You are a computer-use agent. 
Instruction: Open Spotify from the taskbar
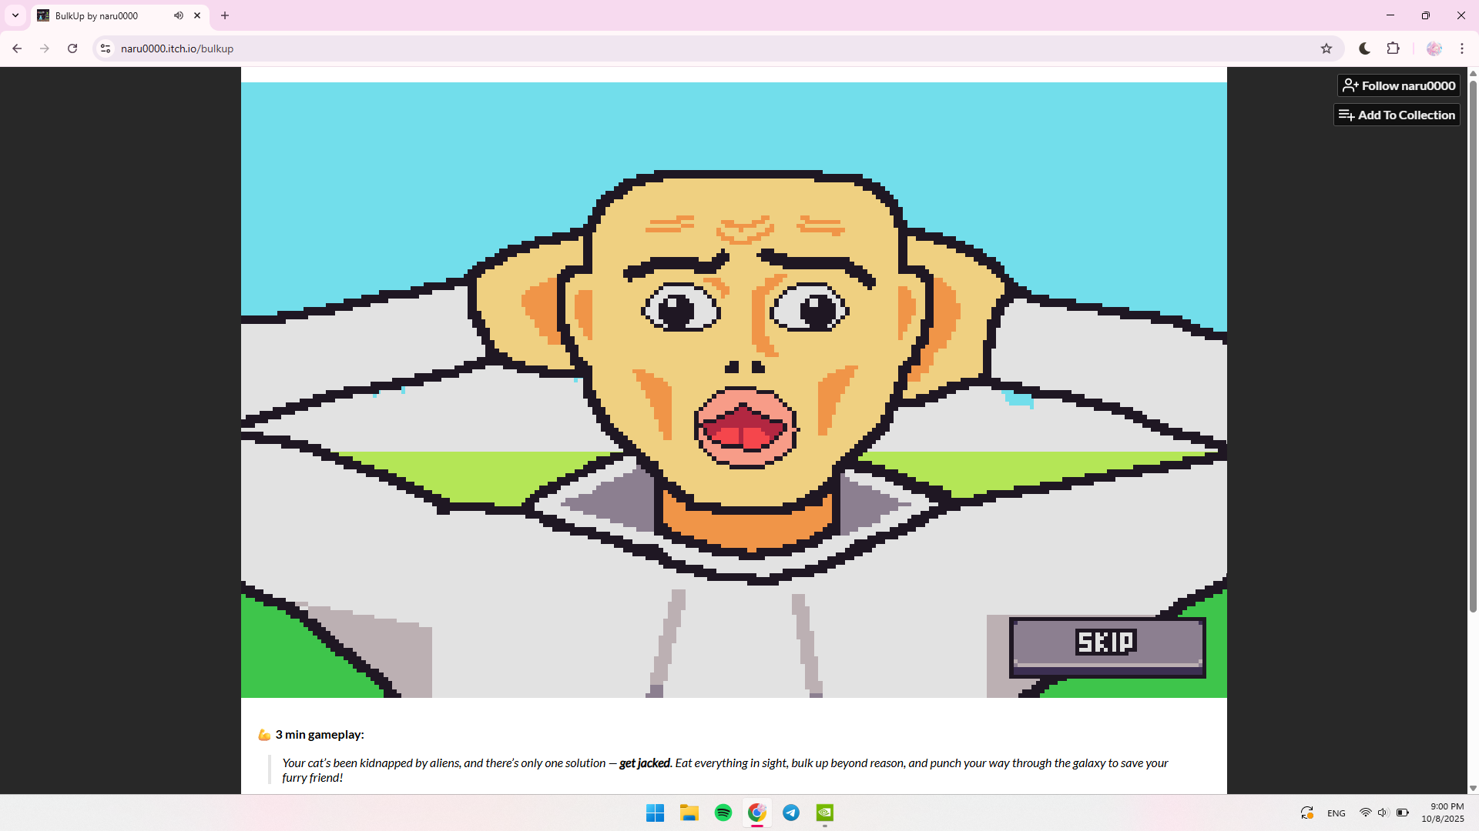pos(723,813)
